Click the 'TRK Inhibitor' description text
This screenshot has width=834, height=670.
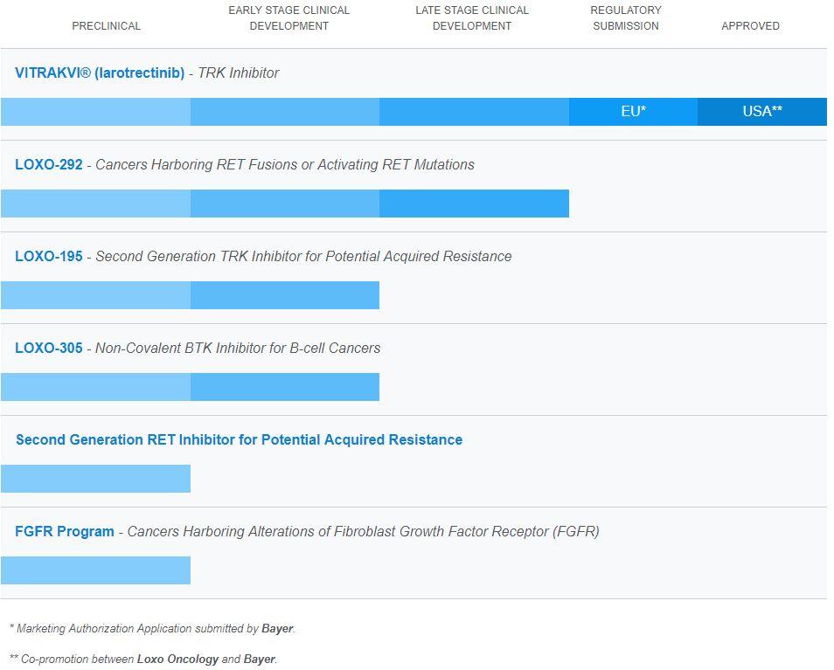click(239, 73)
